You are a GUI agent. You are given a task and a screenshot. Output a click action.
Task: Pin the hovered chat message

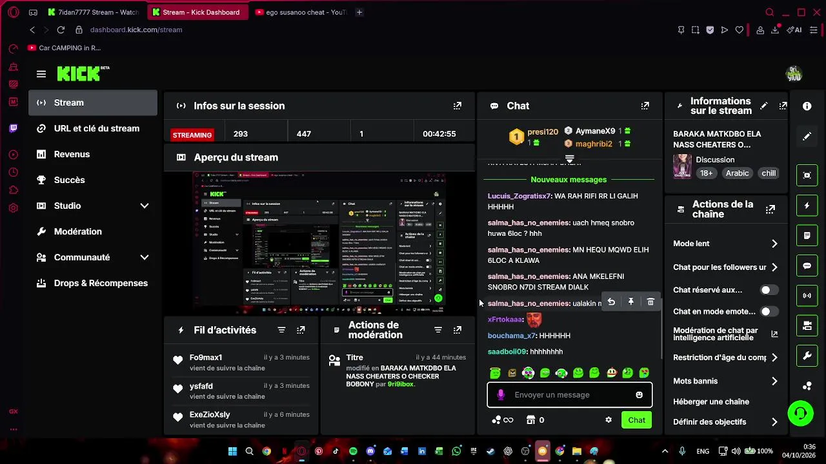point(631,302)
